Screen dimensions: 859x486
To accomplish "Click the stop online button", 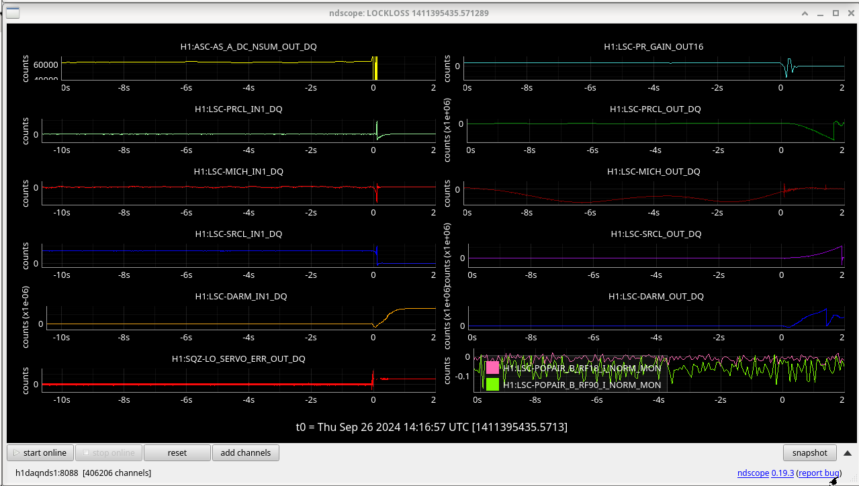I will tap(109, 452).
